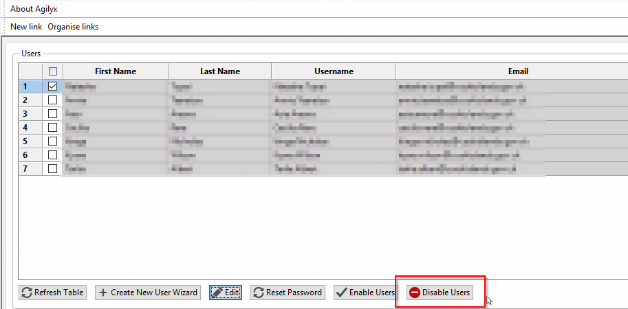Click New link in the links bar
The height and width of the screenshot is (309, 628).
pos(26,27)
